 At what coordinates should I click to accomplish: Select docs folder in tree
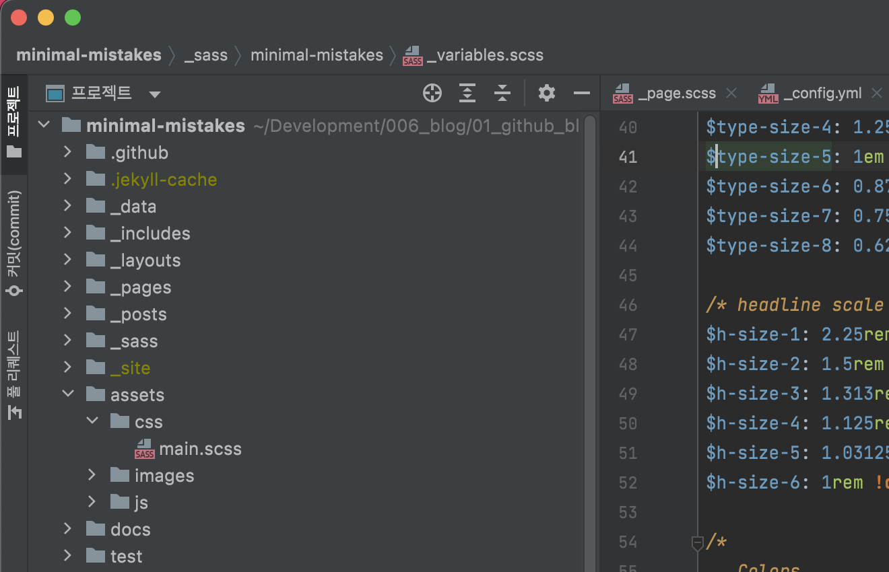click(x=131, y=530)
